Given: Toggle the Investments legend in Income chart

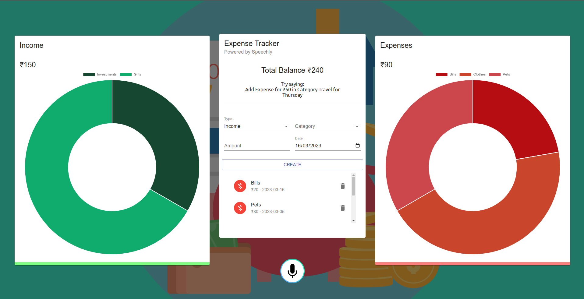Looking at the screenshot, I should (100, 74).
